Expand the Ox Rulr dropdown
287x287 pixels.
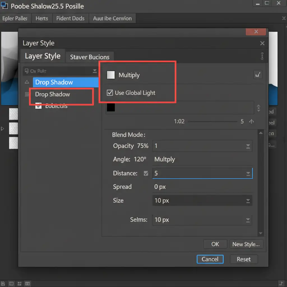tap(95, 71)
